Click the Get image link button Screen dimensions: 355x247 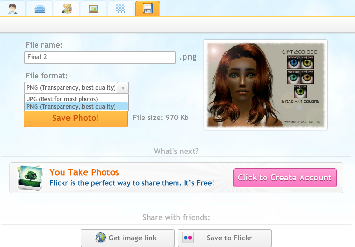(128, 238)
